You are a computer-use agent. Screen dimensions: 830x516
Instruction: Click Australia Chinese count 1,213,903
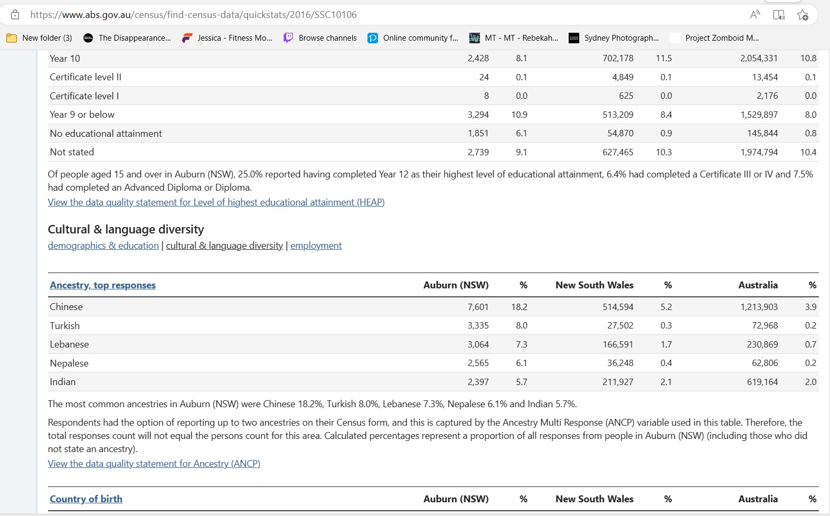coord(759,307)
